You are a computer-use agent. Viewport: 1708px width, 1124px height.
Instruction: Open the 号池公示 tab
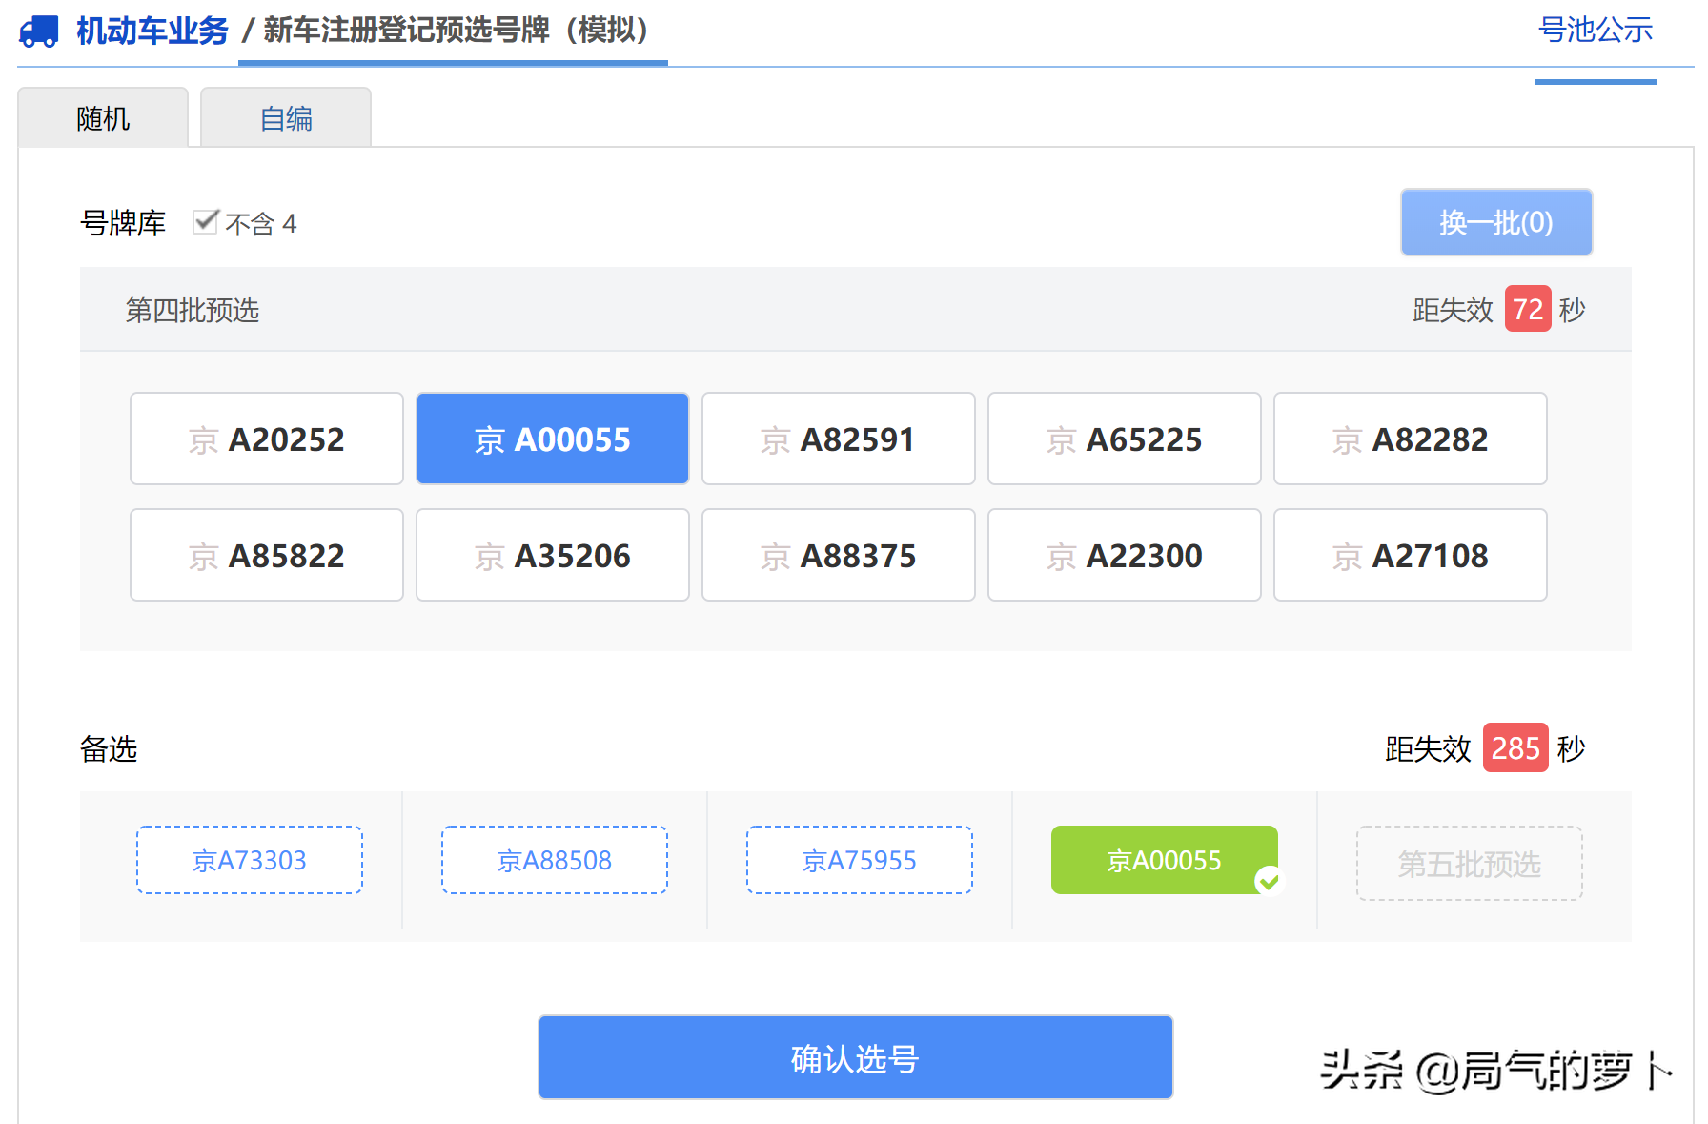1596,30
